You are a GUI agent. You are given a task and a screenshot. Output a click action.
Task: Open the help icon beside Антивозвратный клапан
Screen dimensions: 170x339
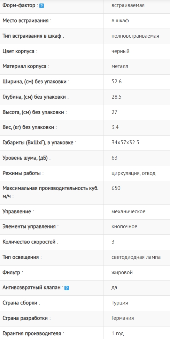tap(67, 288)
